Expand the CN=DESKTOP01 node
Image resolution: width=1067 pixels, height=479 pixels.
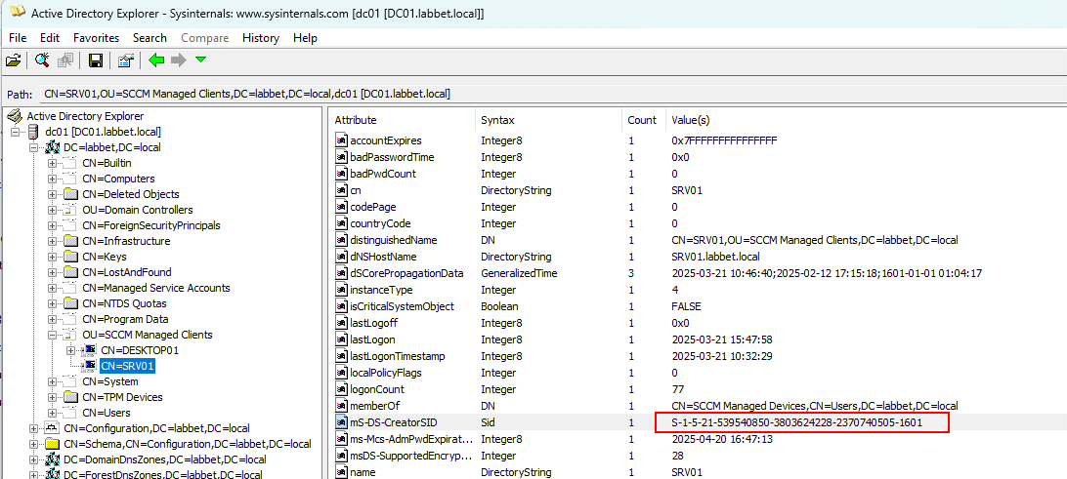click(x=70, y=350)
